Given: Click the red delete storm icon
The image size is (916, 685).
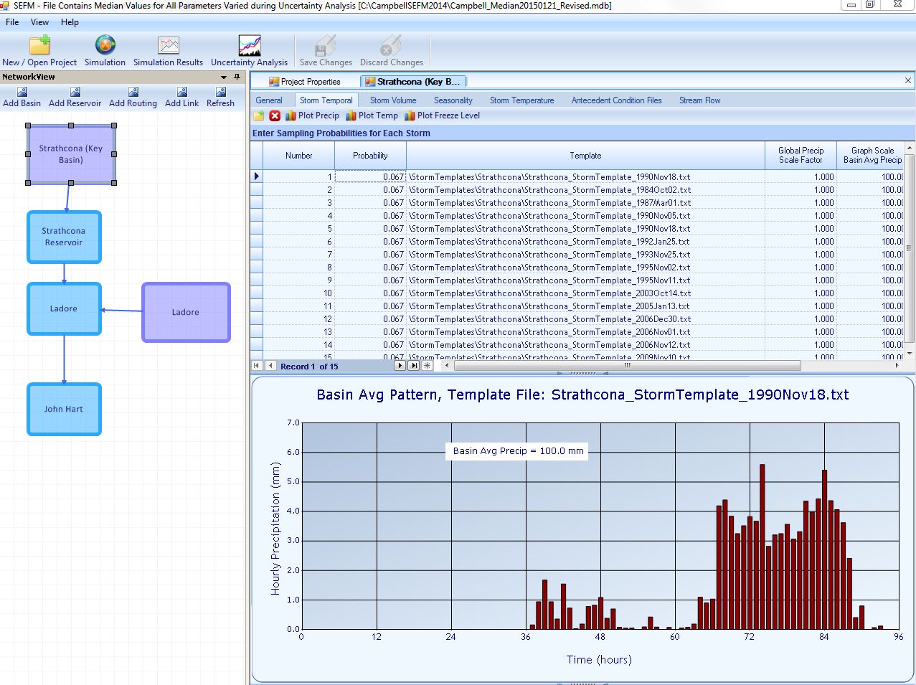Looking at the screenshot, I should tap(275, 115).
